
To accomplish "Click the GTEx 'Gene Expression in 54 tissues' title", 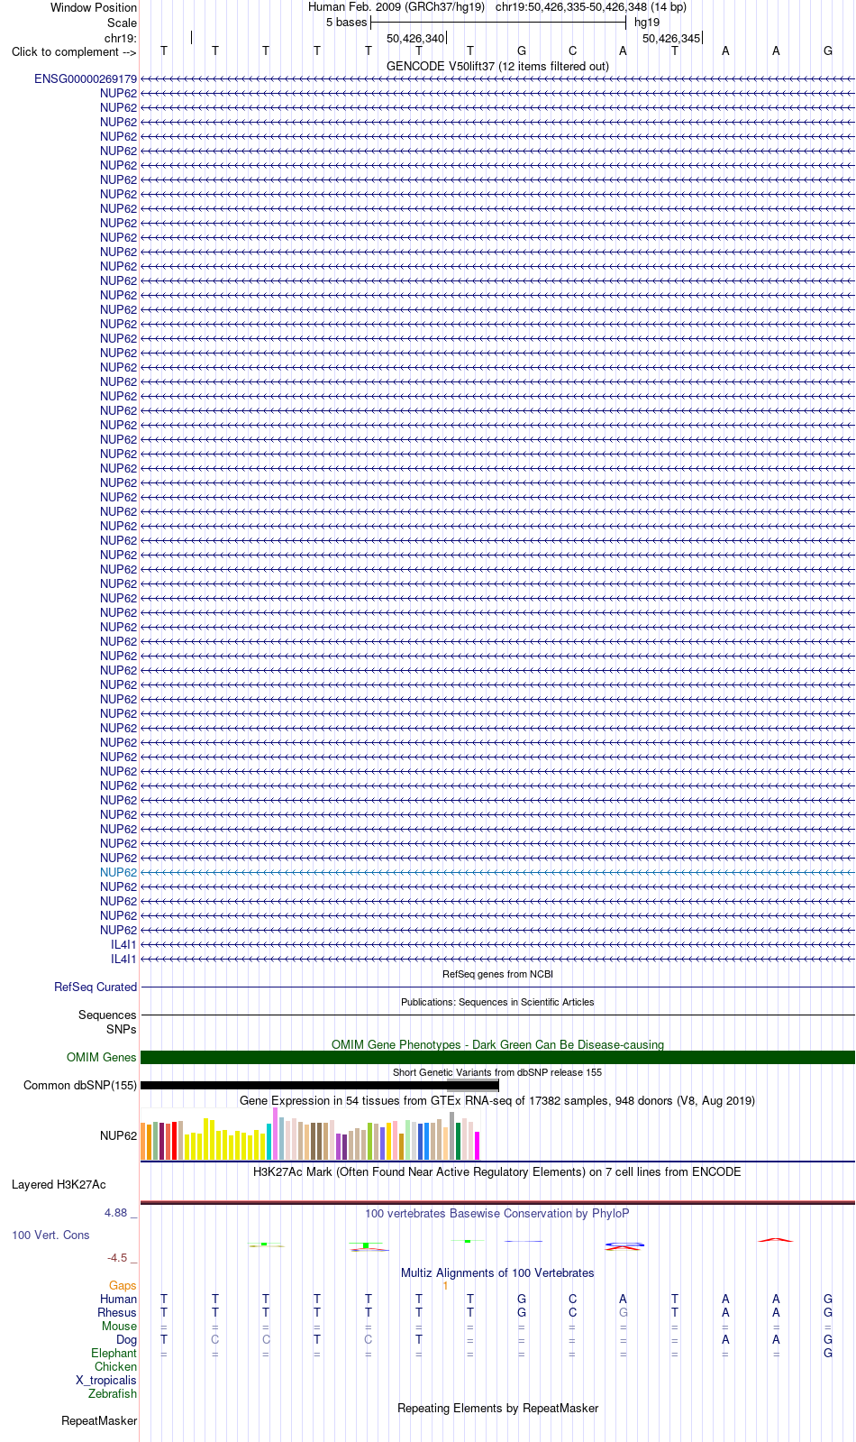I will coord(497,1101).
